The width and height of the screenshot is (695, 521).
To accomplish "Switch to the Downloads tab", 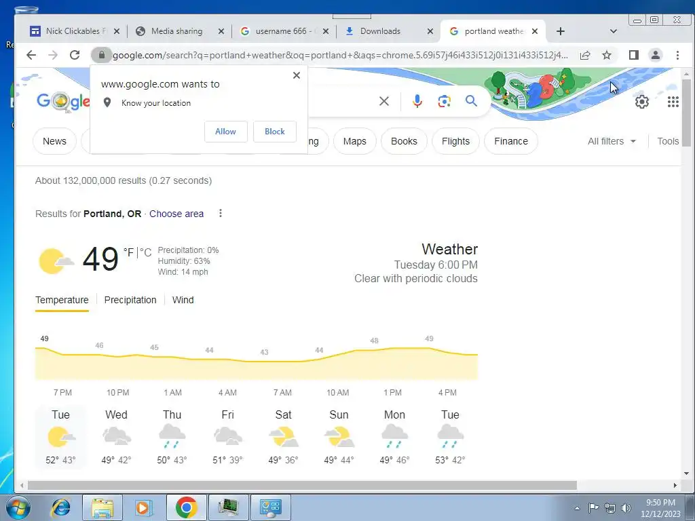I will (x=381, y=31).
